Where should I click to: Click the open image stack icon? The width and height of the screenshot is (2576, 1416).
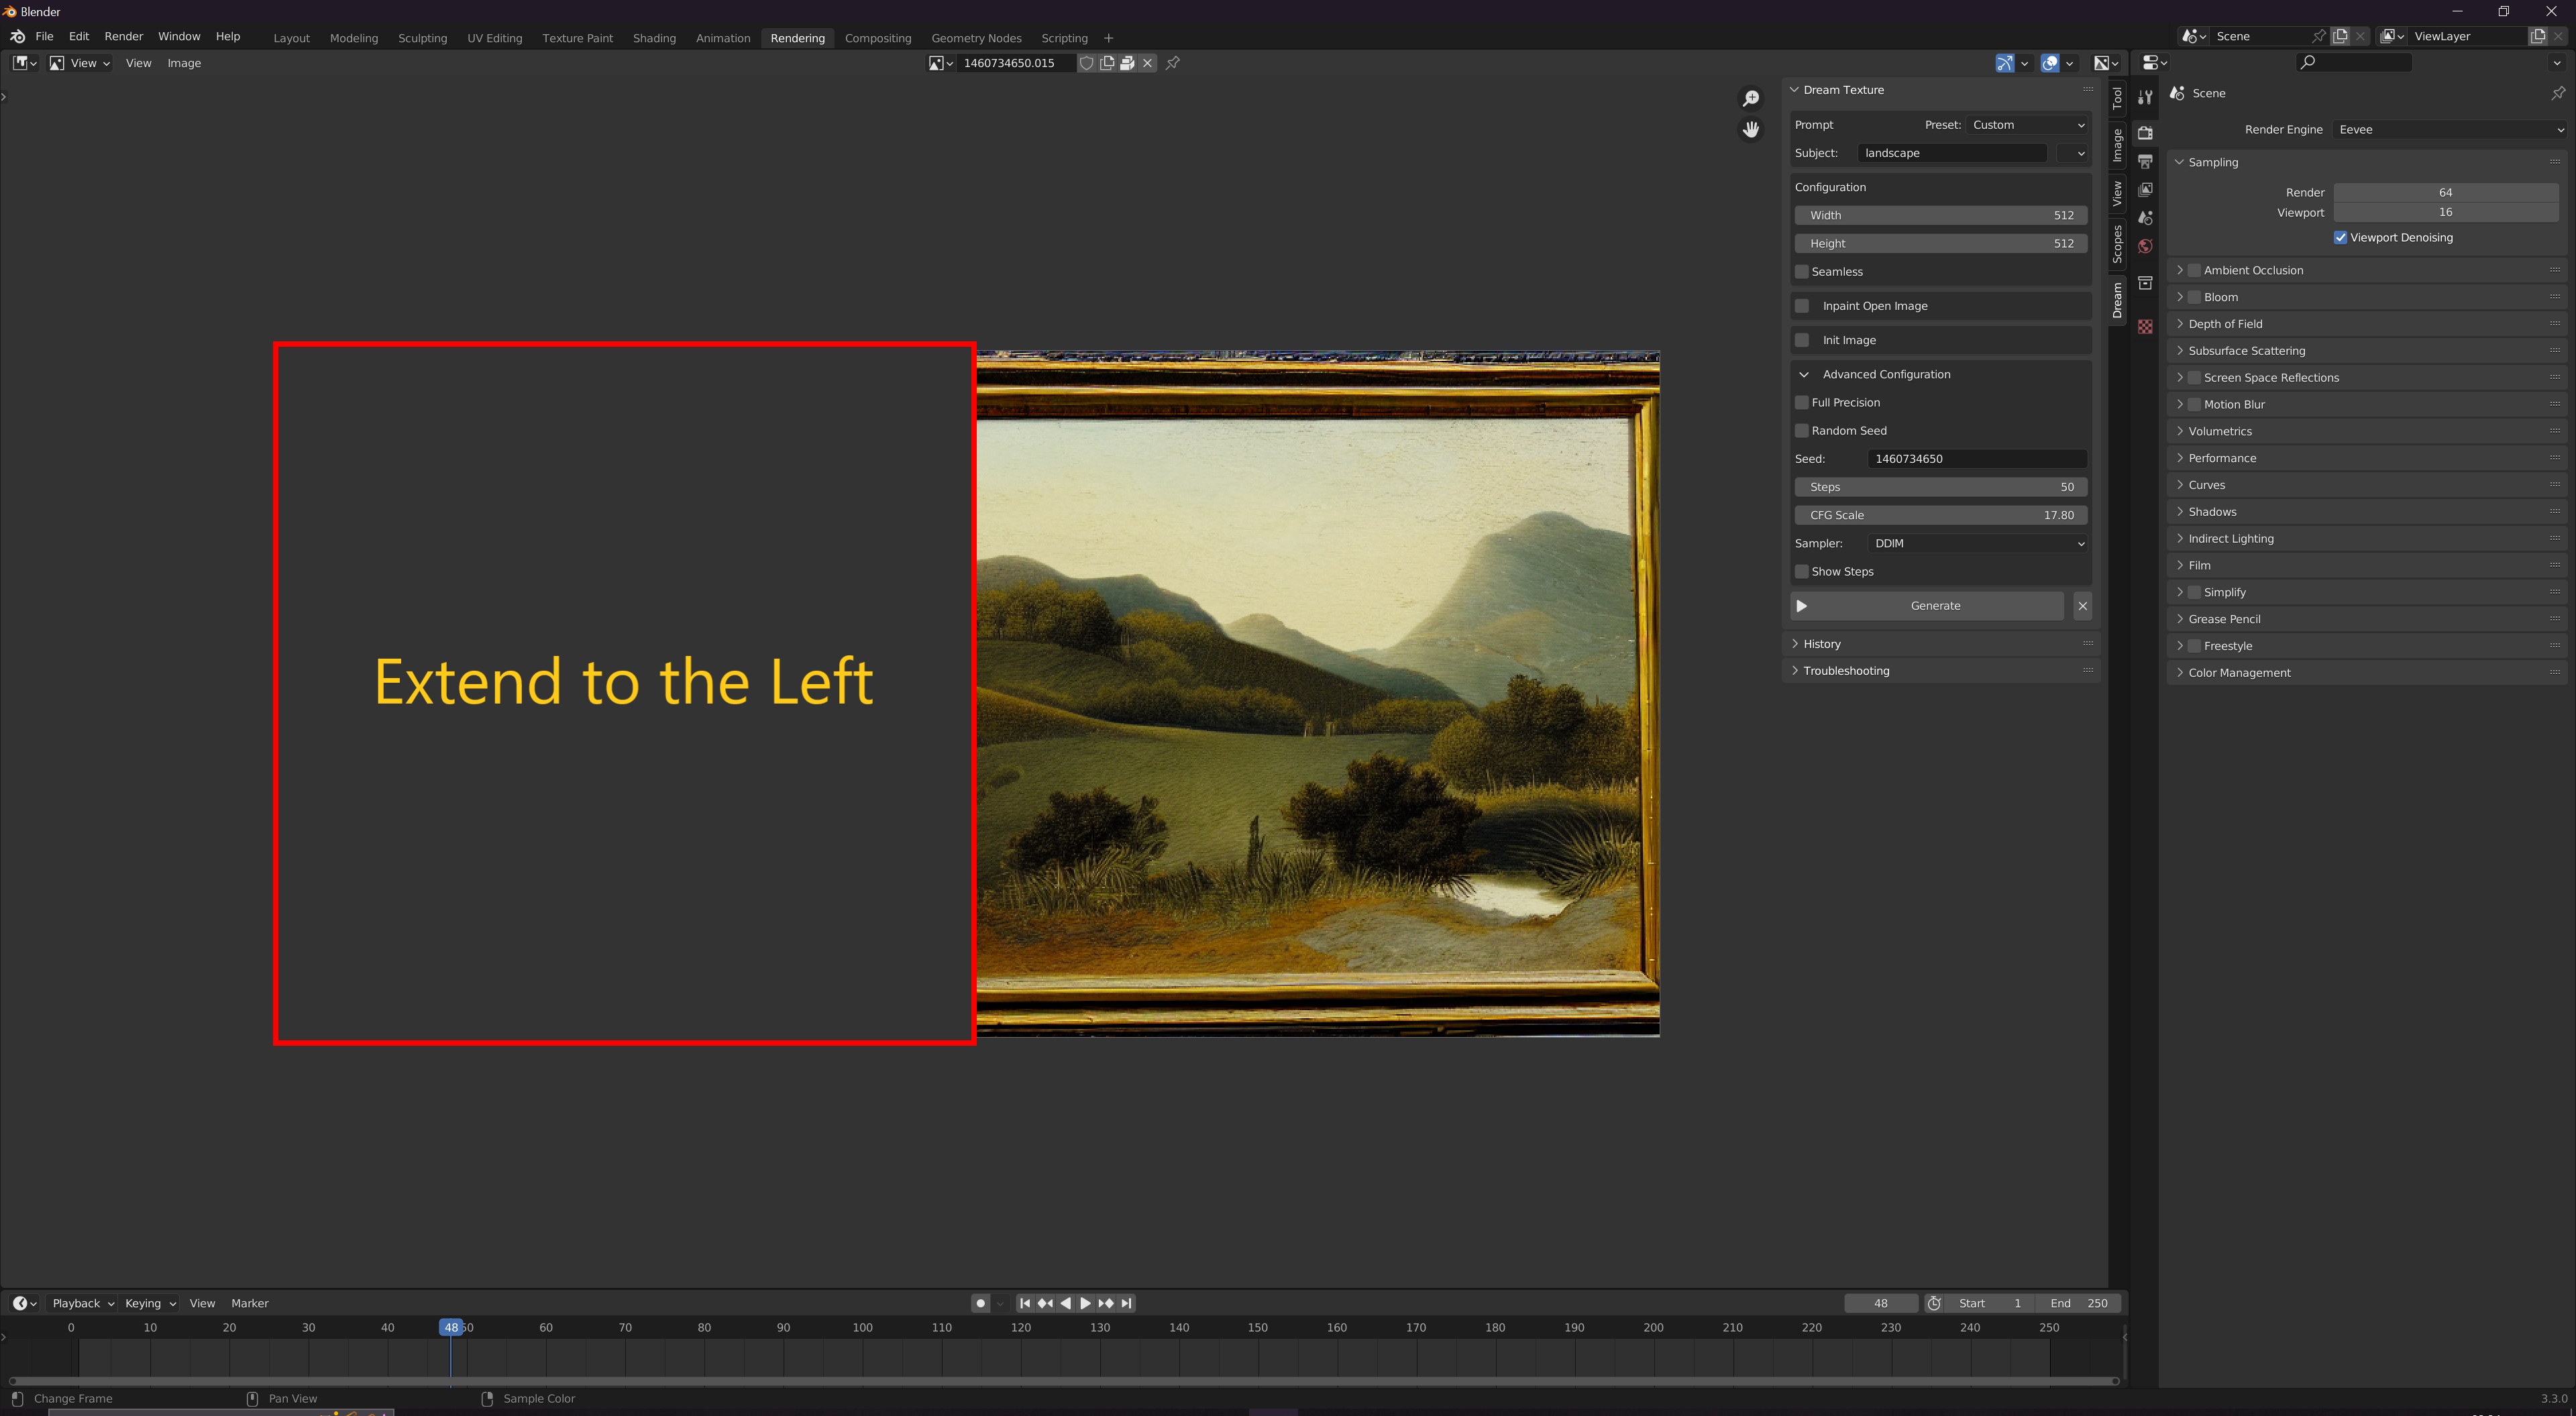pos(1127,63)
